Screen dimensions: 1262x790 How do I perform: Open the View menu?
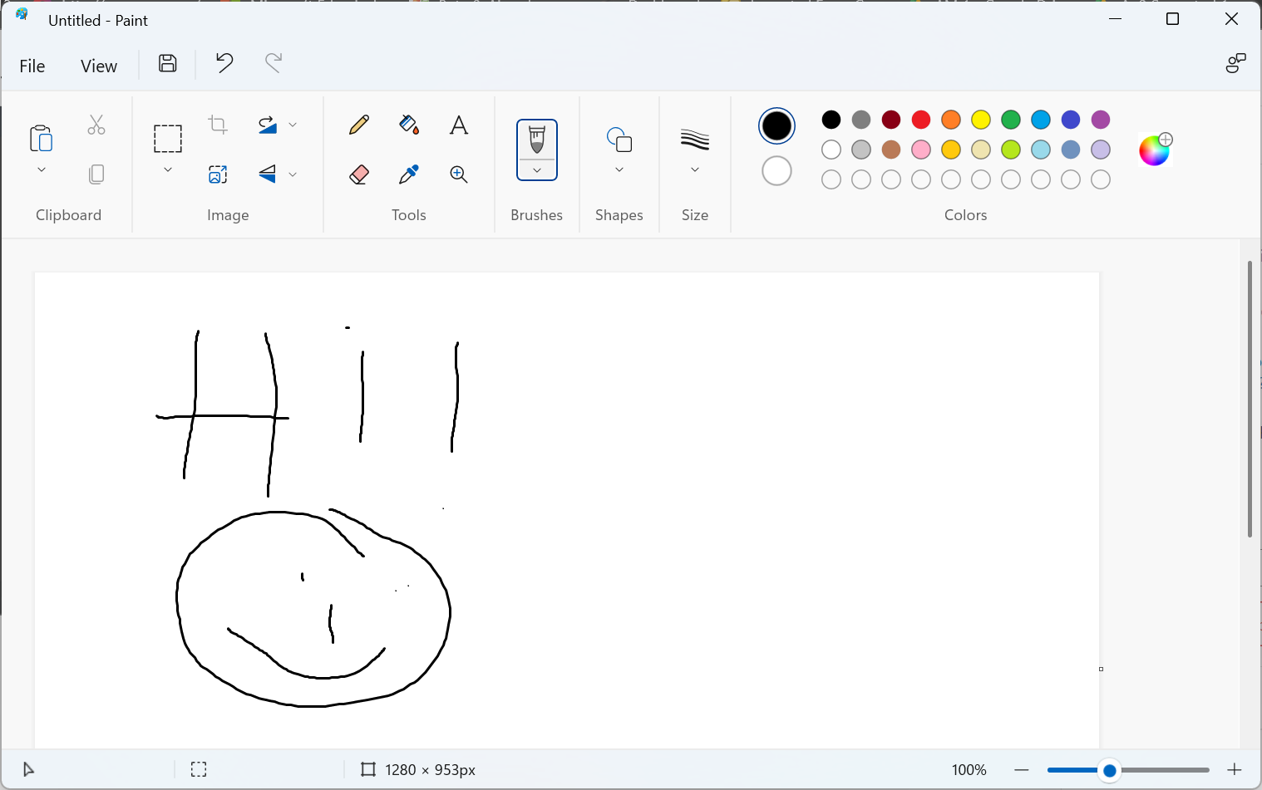point(98,65)
